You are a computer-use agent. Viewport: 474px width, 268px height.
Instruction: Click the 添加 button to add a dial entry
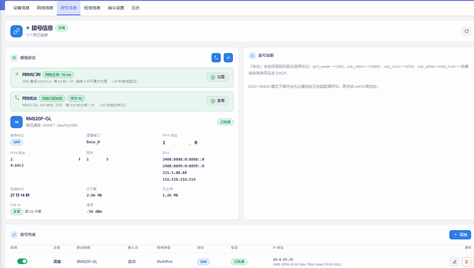tap(460, 234)
